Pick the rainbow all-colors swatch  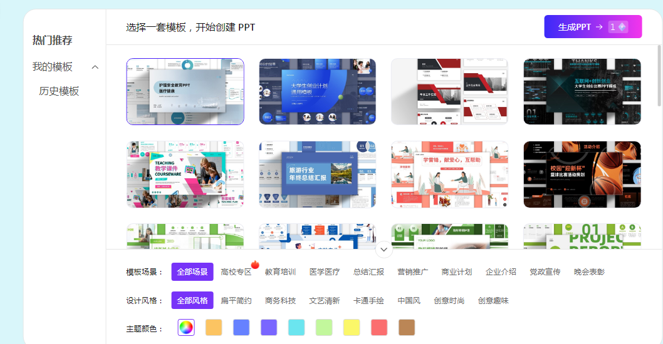[186, 327]
